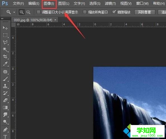Select the Magic Wand tool

5,50
